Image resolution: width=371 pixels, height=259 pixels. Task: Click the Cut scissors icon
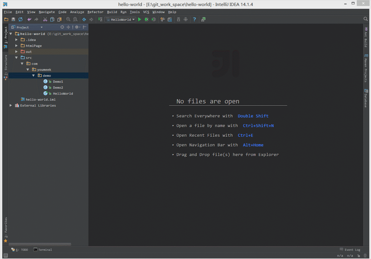(x=45, y=19)
